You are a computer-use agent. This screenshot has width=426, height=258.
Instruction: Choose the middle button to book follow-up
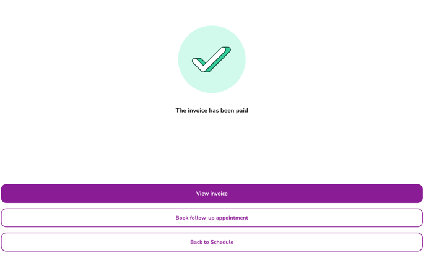[x=212, y=218]
